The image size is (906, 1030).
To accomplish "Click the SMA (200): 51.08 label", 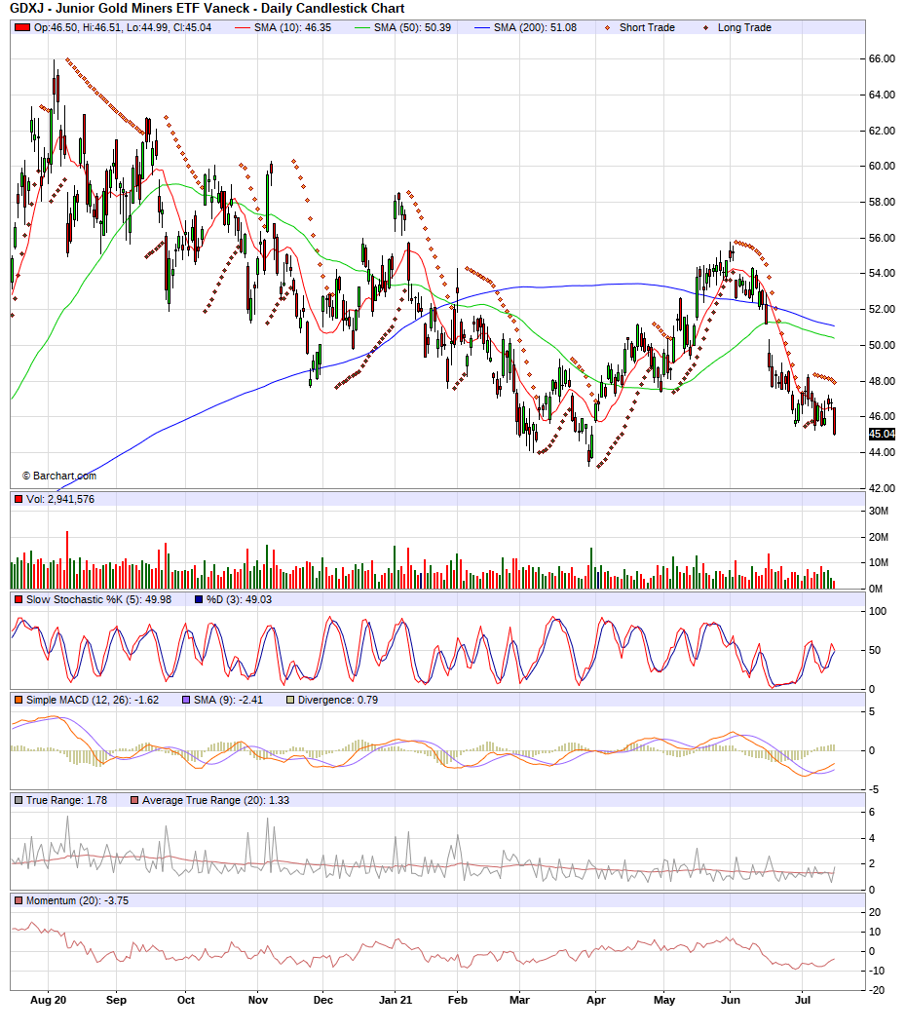I will point(535,27).
